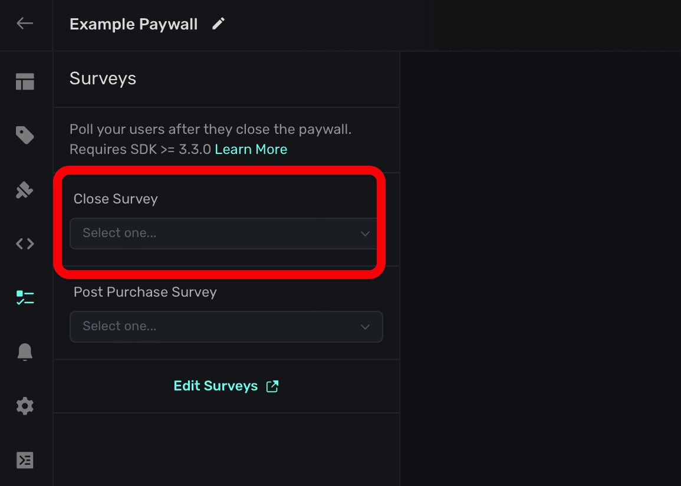Expand the Post Purchase Survey chevron arrow

pyautogui.click(x=365, y=327)
